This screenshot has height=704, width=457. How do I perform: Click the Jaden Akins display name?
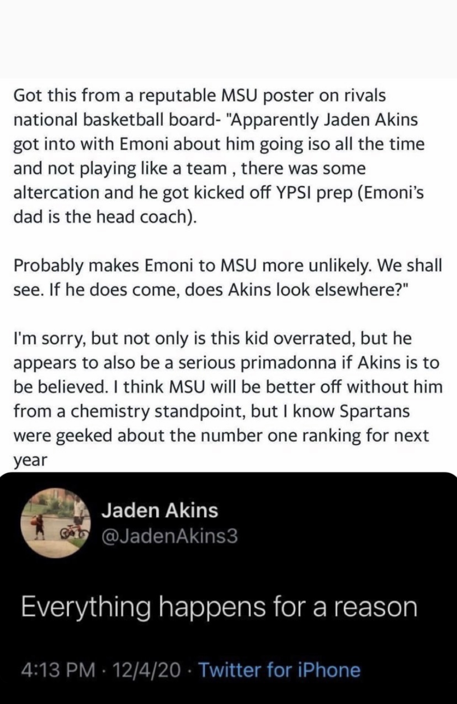160,510
